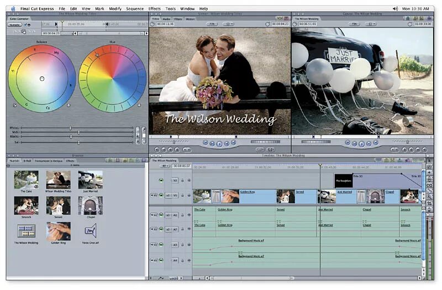This screenshot has width=442, height=290.
Task: Go to next edit in the Canvas transport
Action: pyautogui.click(x=376, y=143)
